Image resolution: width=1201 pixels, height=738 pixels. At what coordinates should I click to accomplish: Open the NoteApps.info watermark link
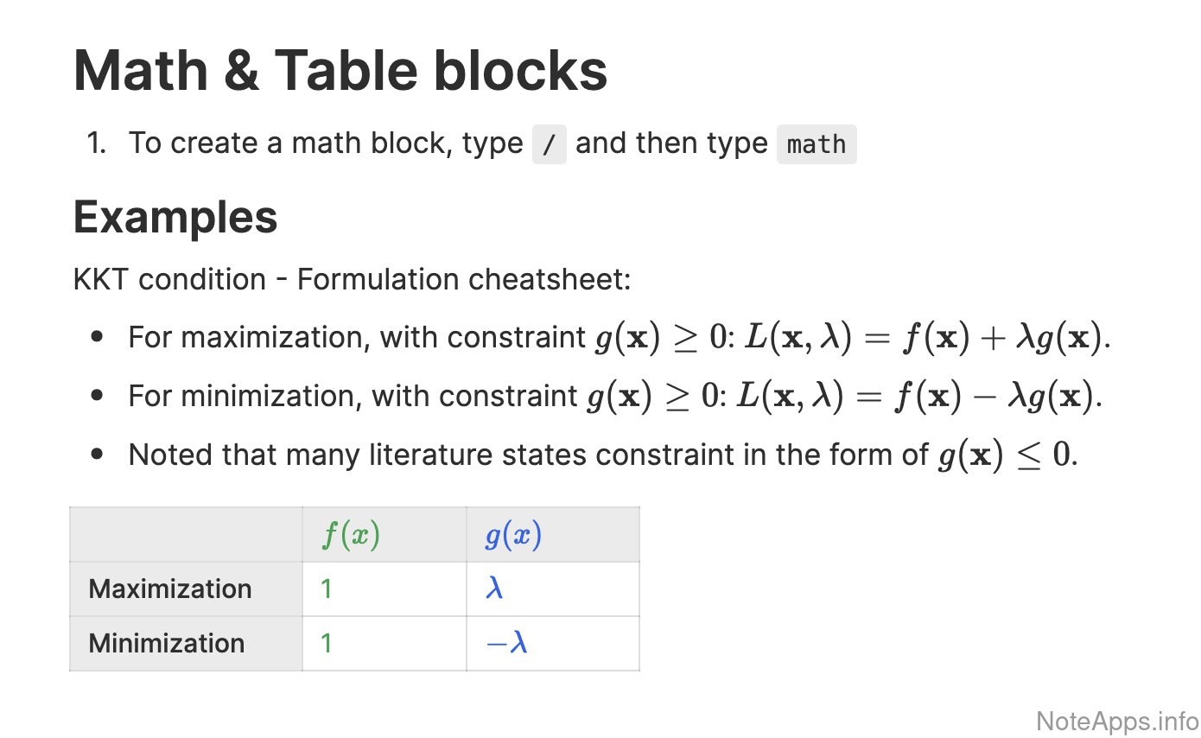tap(1116, 721)
